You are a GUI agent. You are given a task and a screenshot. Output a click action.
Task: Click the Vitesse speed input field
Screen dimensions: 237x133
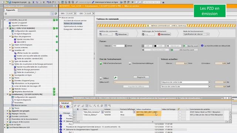coord(118,46)
